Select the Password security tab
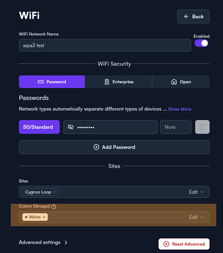223x253 pixels. (x=52, y=82)
